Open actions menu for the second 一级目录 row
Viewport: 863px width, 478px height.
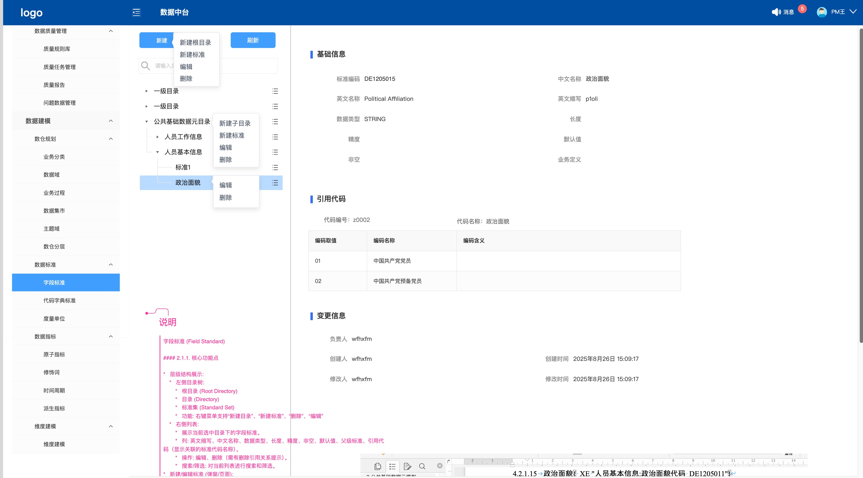click(x=275, y=107)
